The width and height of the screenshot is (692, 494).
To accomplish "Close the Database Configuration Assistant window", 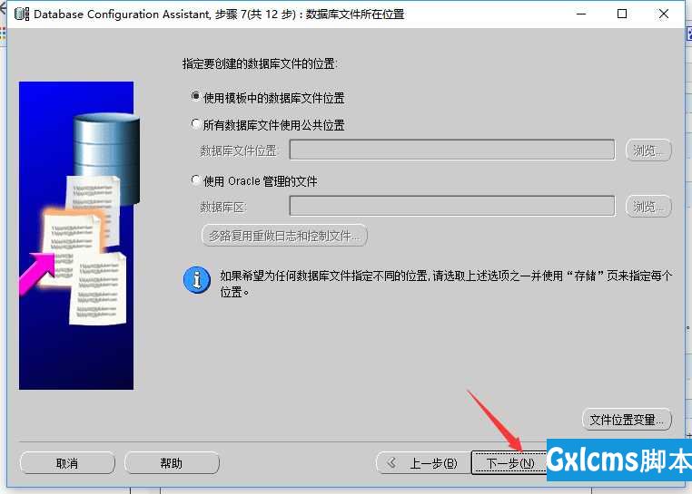I will [x=663, y=14].
